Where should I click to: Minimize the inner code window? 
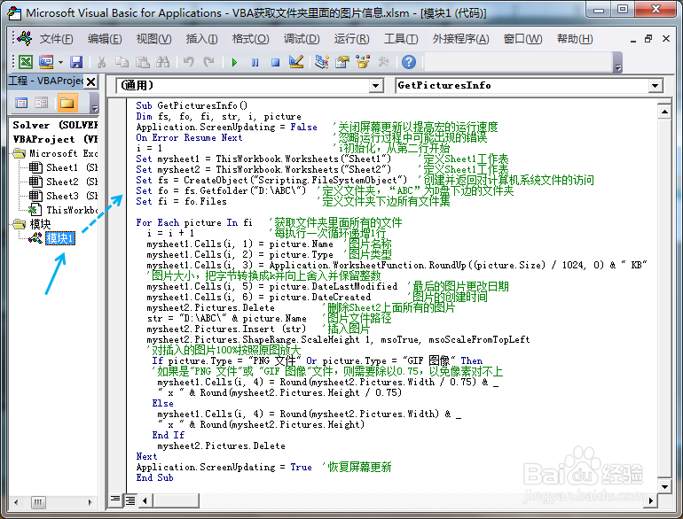pyautogui.click(x=633, y=40)
